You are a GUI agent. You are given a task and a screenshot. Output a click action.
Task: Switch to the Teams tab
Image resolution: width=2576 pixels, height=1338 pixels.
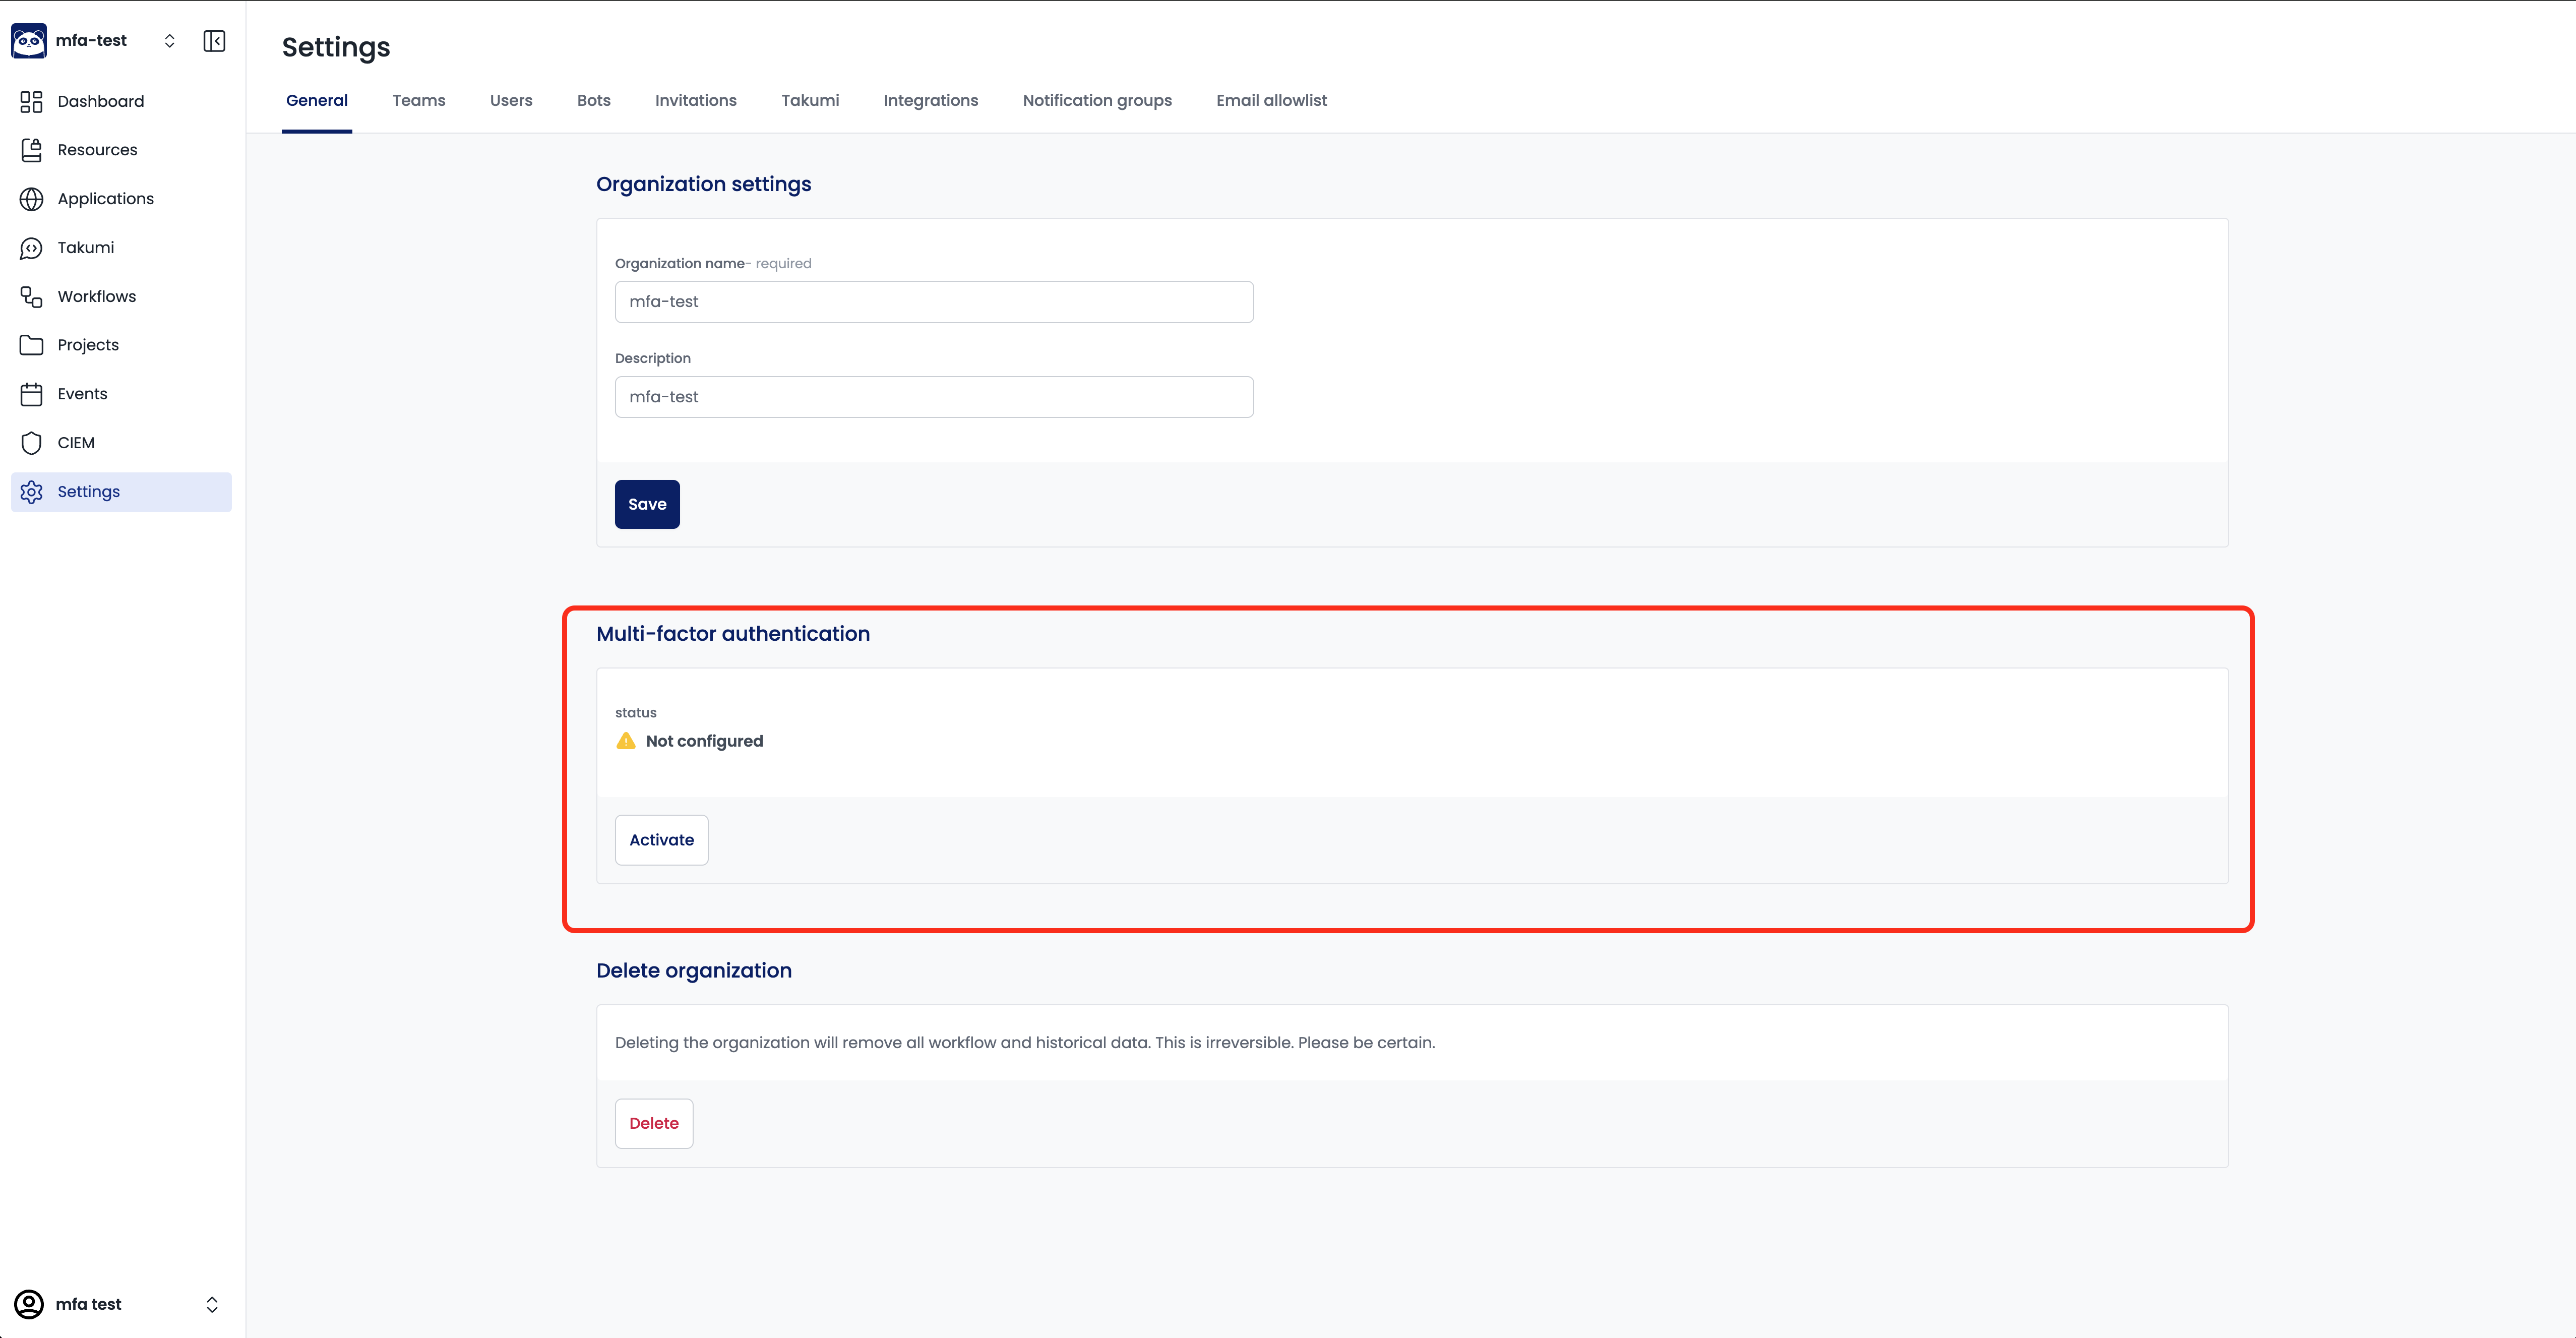coord(418,100)
